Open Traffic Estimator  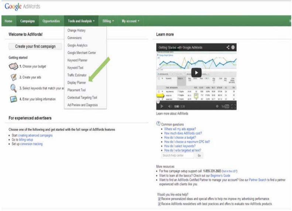tap(77, 75)
